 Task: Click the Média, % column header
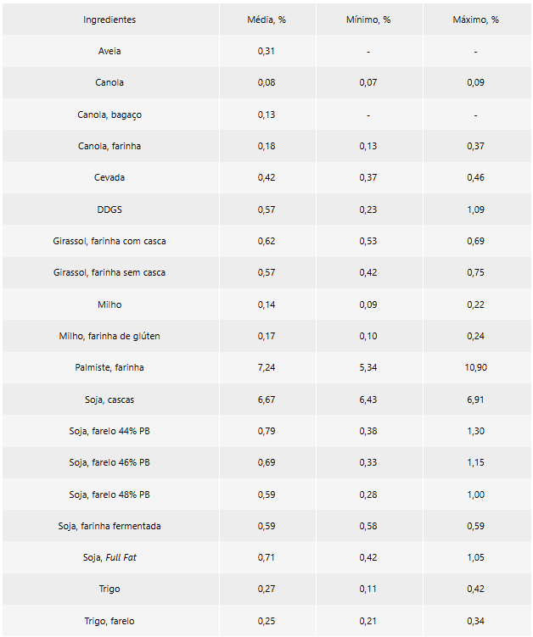(x=266, y=20)
